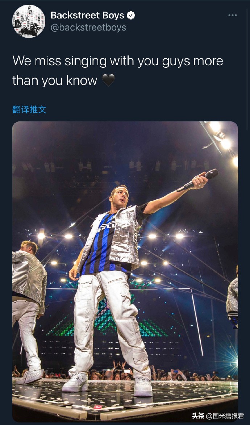
Task: Click the 头条 watermark logo
Action: [198, 416]
